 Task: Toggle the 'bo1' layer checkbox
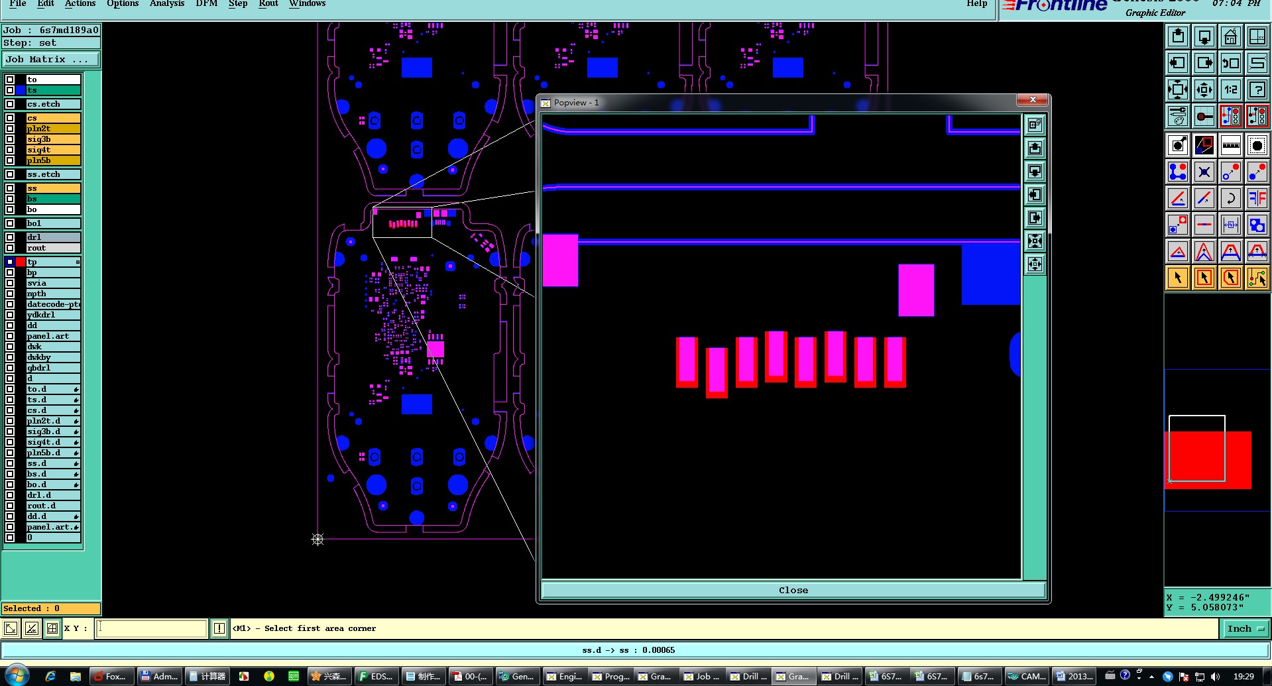[x=10, y=223]
